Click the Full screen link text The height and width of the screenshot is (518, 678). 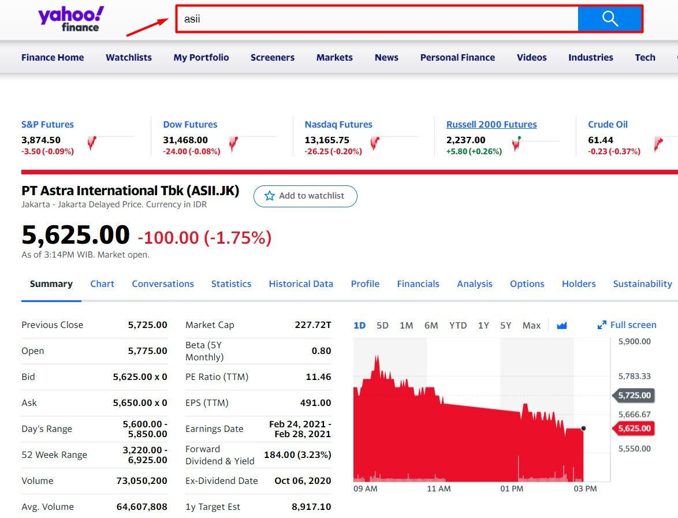pyautogui.click(x=633, y=325)
